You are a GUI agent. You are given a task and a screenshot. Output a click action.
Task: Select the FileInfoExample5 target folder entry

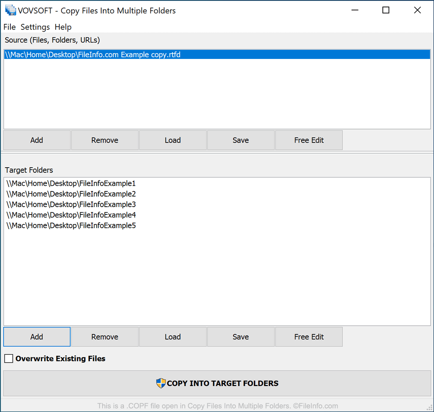(x=71, y=225)
